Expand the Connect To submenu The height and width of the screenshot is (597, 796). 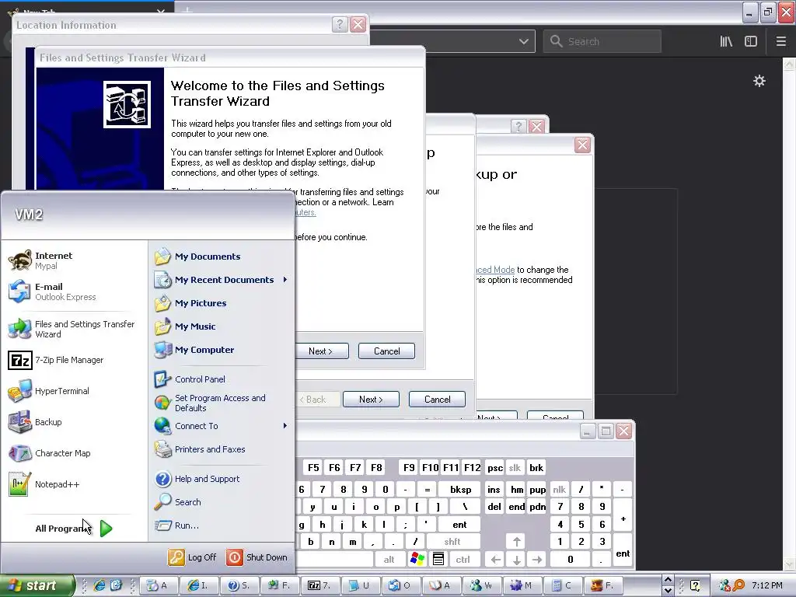pos(222,426)
